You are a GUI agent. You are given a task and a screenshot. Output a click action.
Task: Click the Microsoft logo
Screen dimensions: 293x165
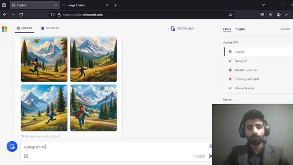click(x=5, y=29)
